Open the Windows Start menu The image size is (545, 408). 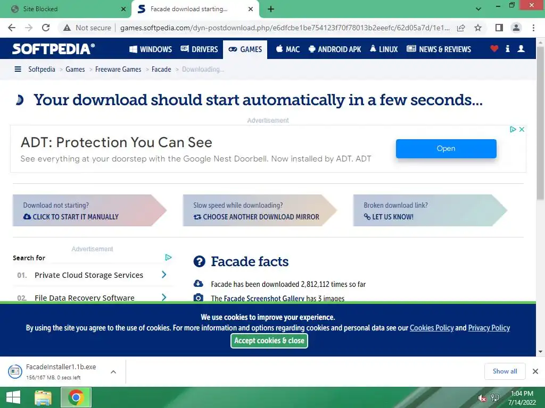coord(13,397)
